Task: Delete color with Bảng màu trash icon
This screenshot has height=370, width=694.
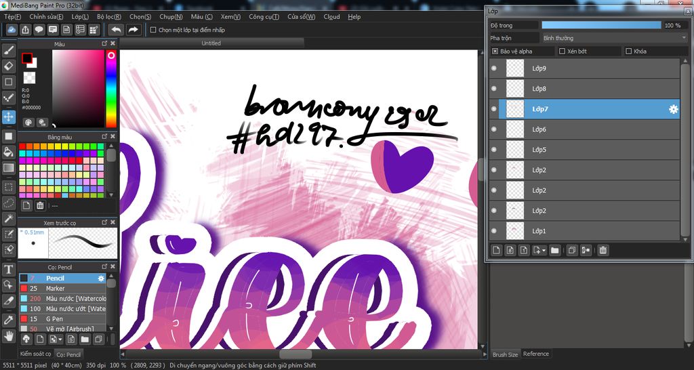Action: pos(40,205)
